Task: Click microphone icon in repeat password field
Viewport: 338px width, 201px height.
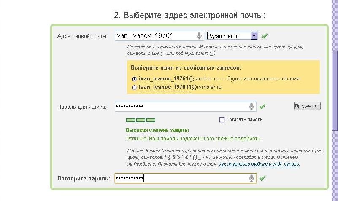Action: 251,178
